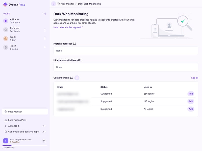Click Pass Monitor breadcrumb
The height and width of the screenshot is (151, 202).
(67, 4)
